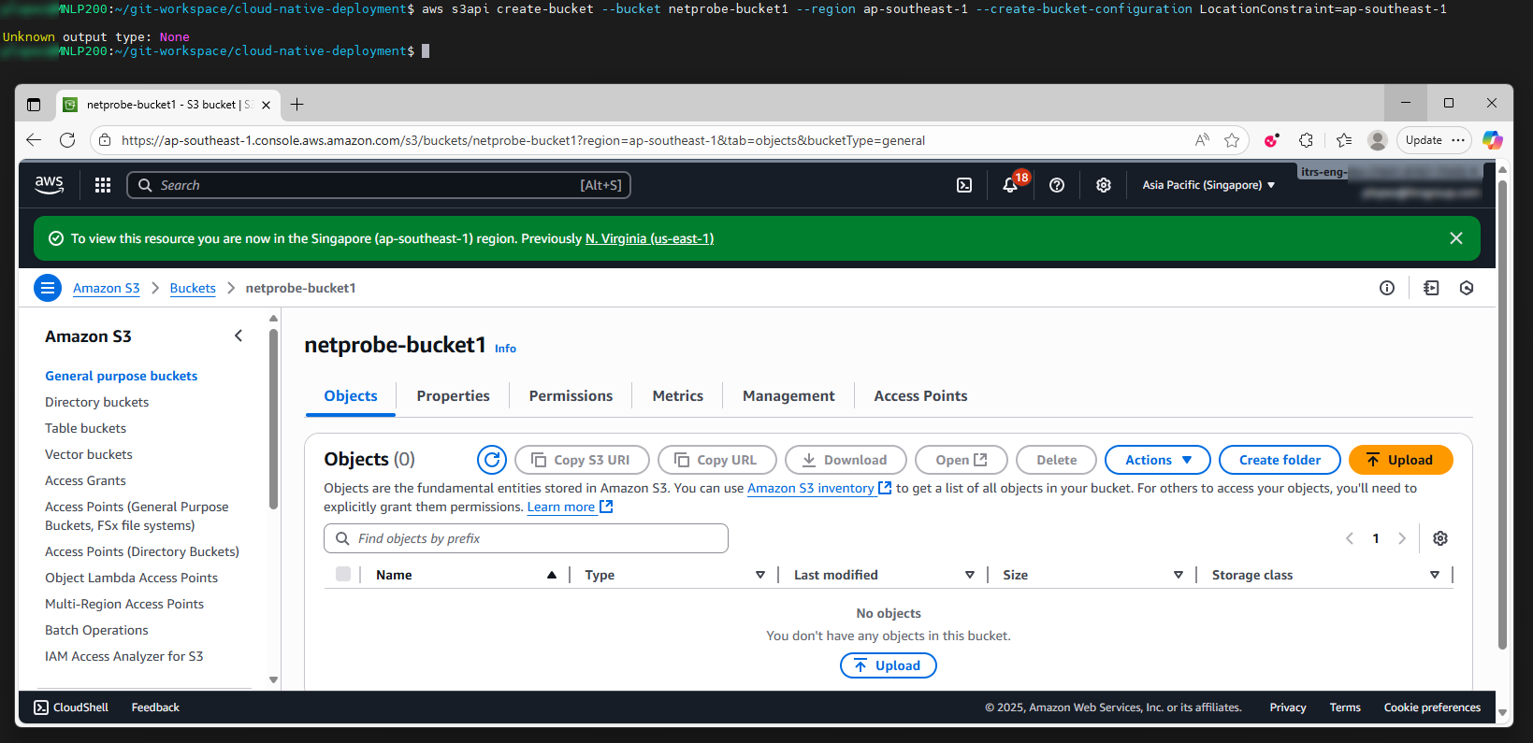Screen dimensions: 1533x743
Task: Launch CloudShell from the top navigation icon
Action: [x=964, y=185]
